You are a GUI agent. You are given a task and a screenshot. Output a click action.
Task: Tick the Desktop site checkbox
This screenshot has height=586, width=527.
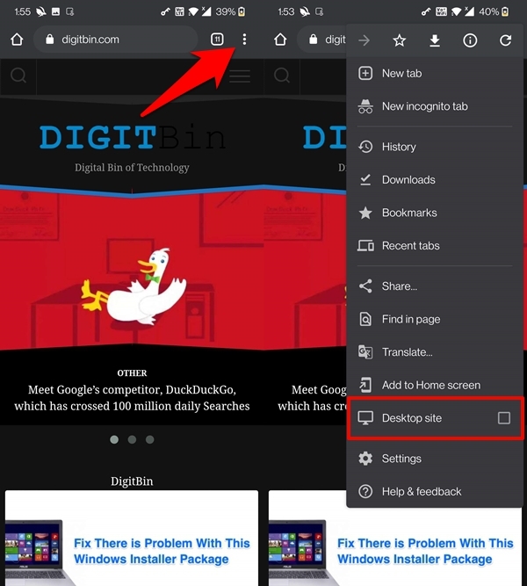pos(504,418)
